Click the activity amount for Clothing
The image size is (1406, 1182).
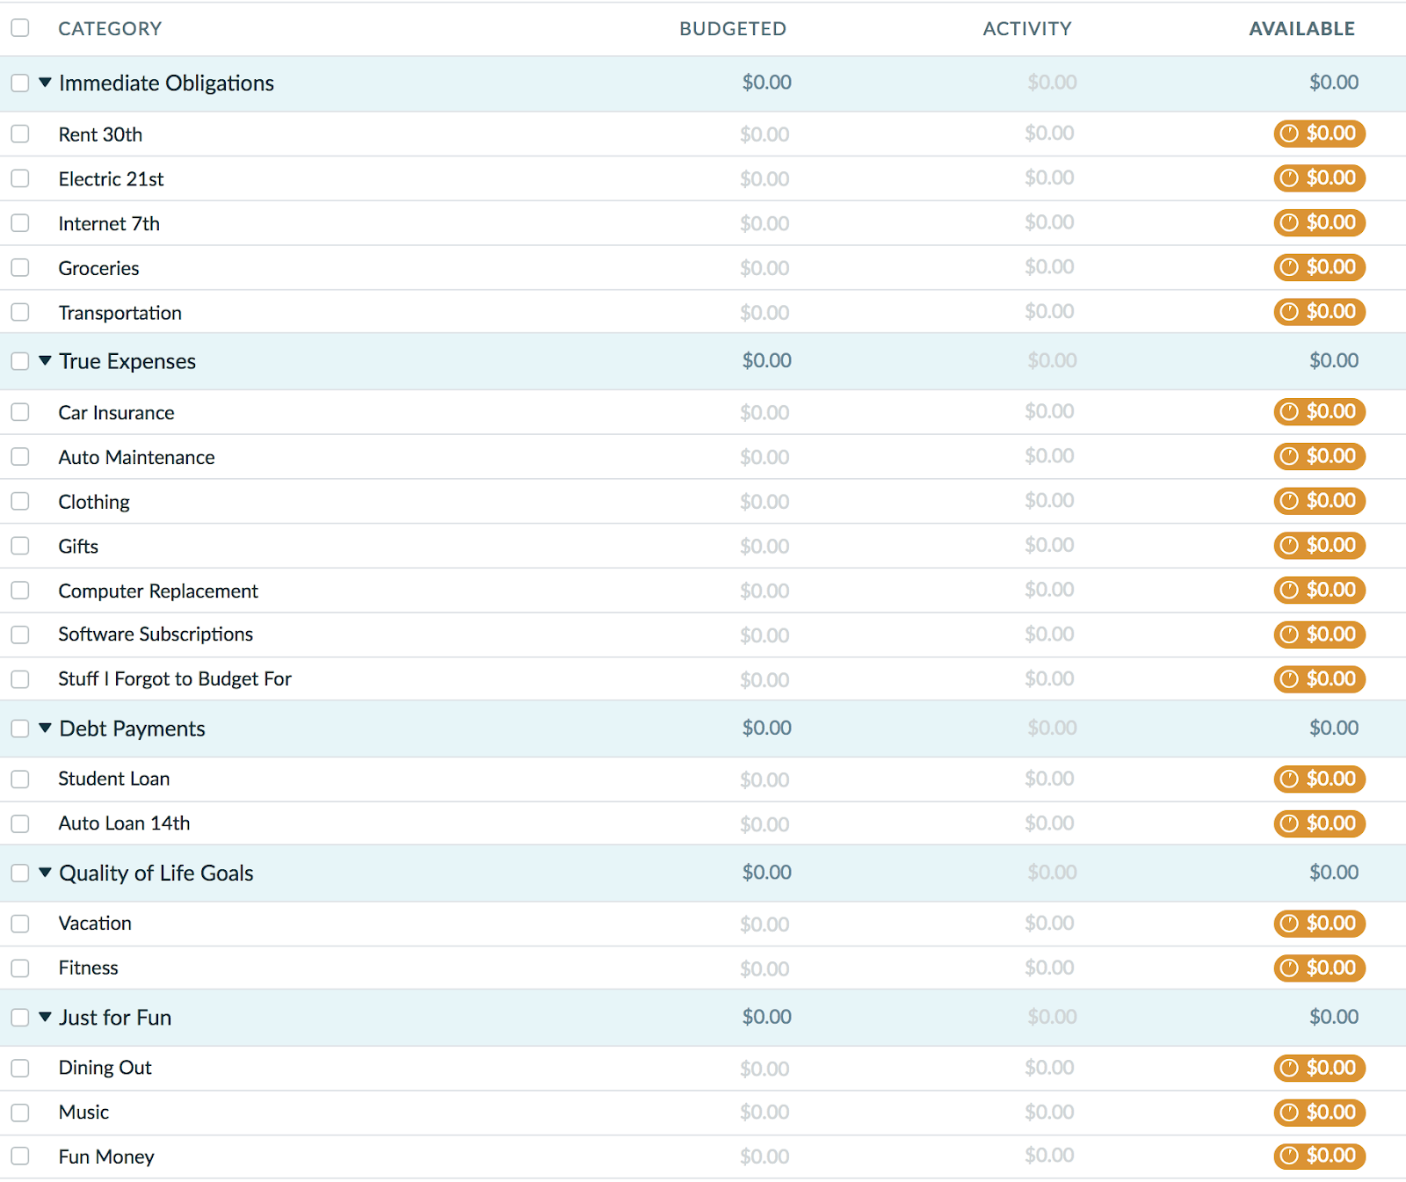click(x=1049, y=500)
